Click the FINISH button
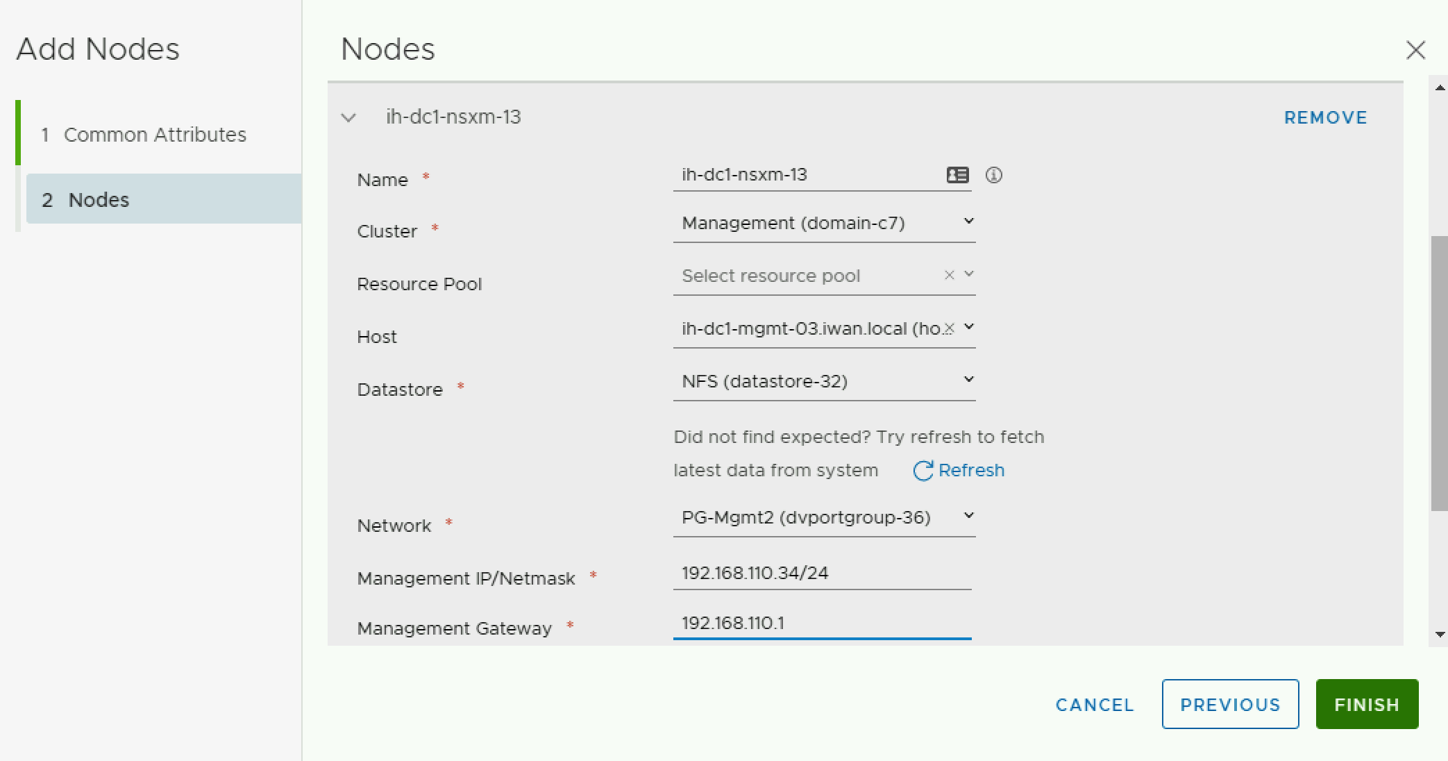1448x761 pixels. 1366,704
